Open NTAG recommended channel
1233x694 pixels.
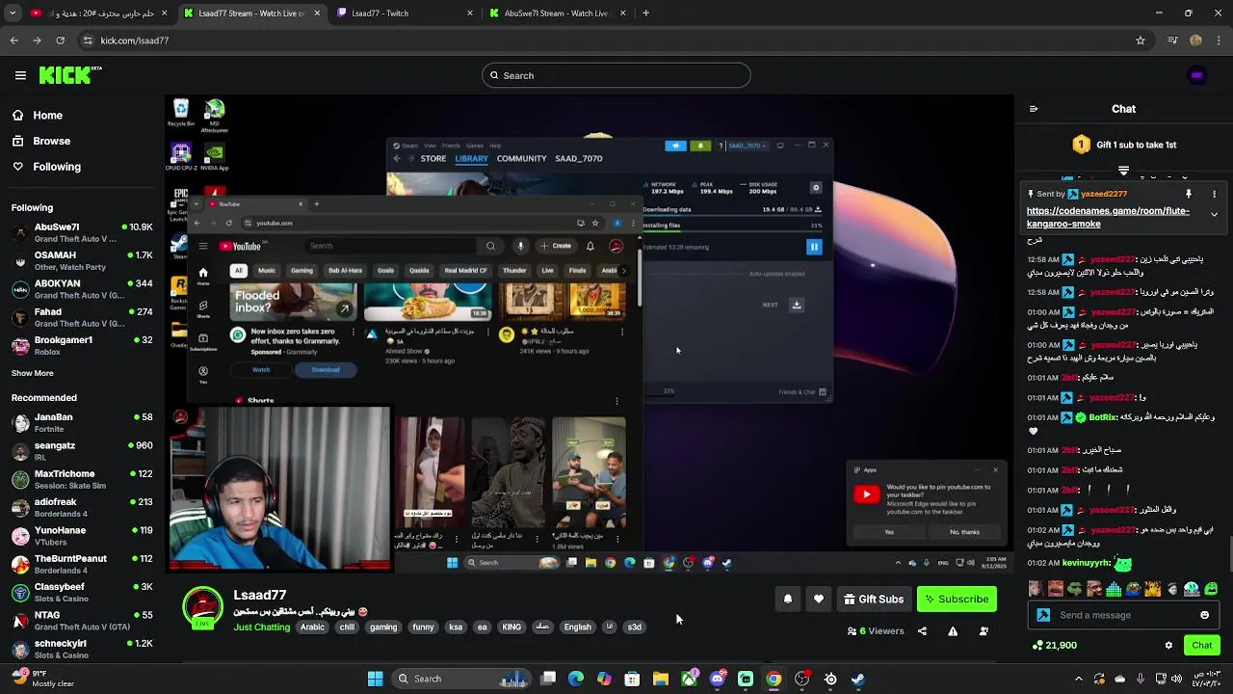coord(82,621)
